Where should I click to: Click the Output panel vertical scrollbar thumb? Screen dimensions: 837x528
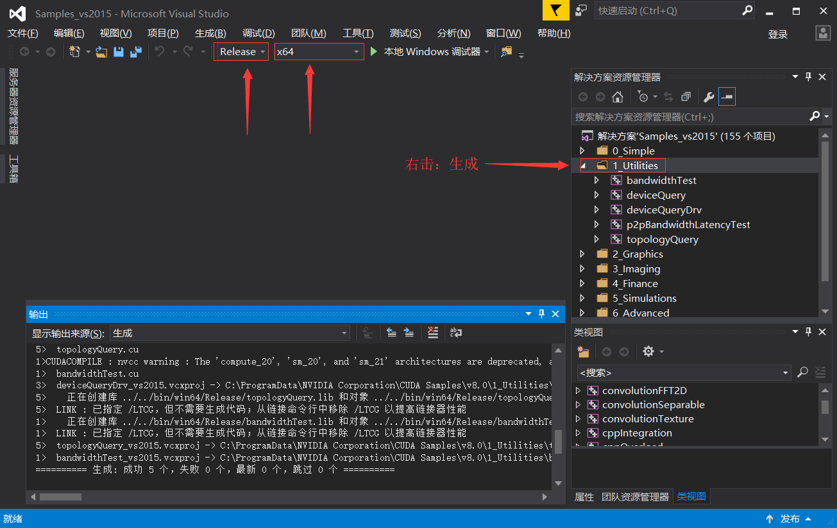[558, 441]
